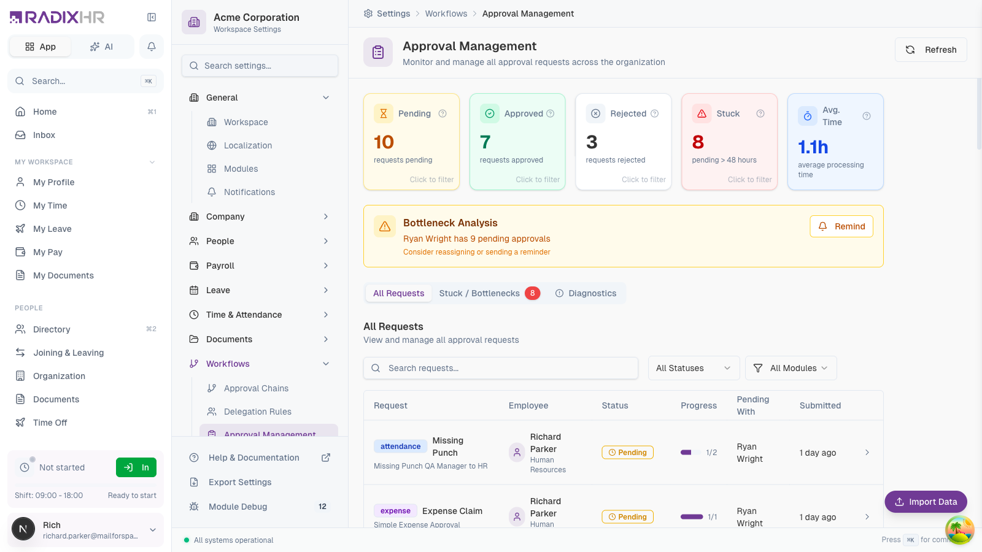Open external link icon for Help & Documentation
This screenshot has width=982, height=552.
326,458
